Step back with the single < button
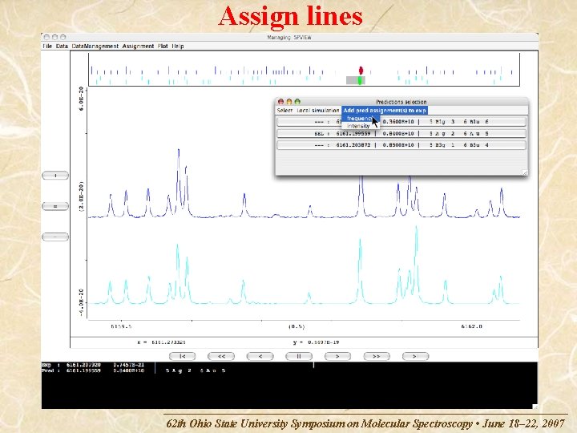This screenshot has height=433, width=577. click(x=260, y=356)
